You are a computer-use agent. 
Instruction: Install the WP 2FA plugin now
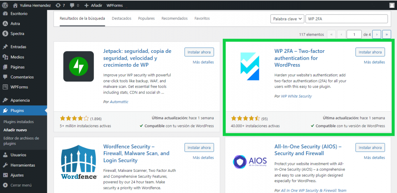pyautogui.click(x=370, y=52)
